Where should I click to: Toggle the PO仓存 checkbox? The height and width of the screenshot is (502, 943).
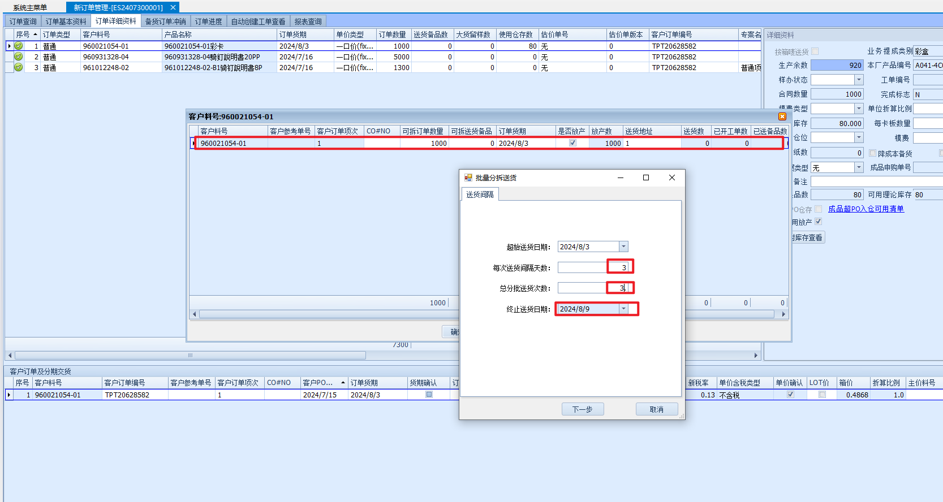pos(819,209)
